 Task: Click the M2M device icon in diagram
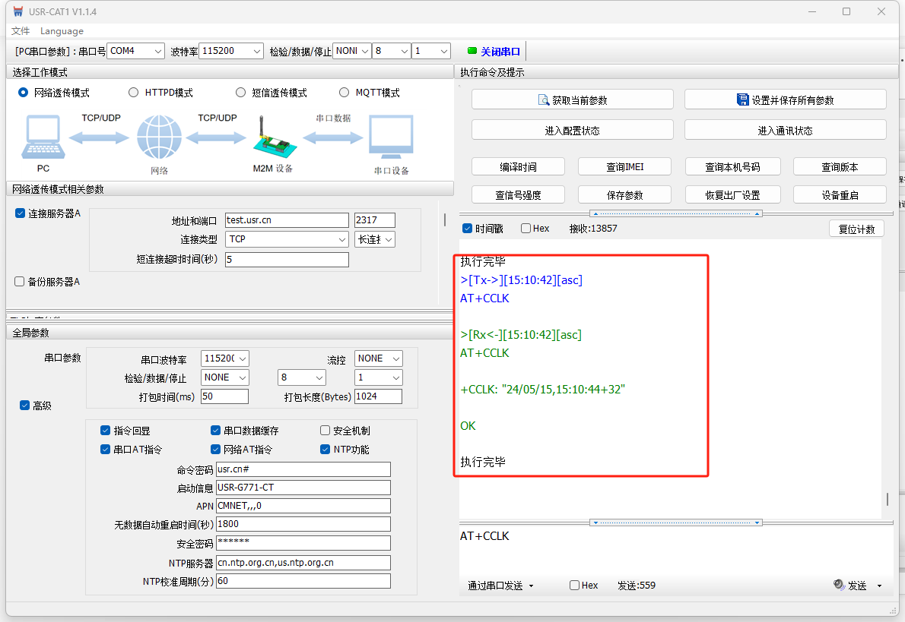point(271,137)
